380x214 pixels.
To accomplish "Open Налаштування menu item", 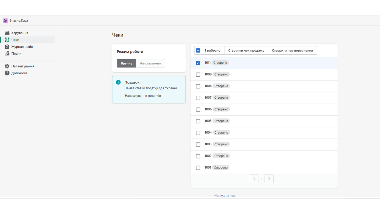I will 28,66.
